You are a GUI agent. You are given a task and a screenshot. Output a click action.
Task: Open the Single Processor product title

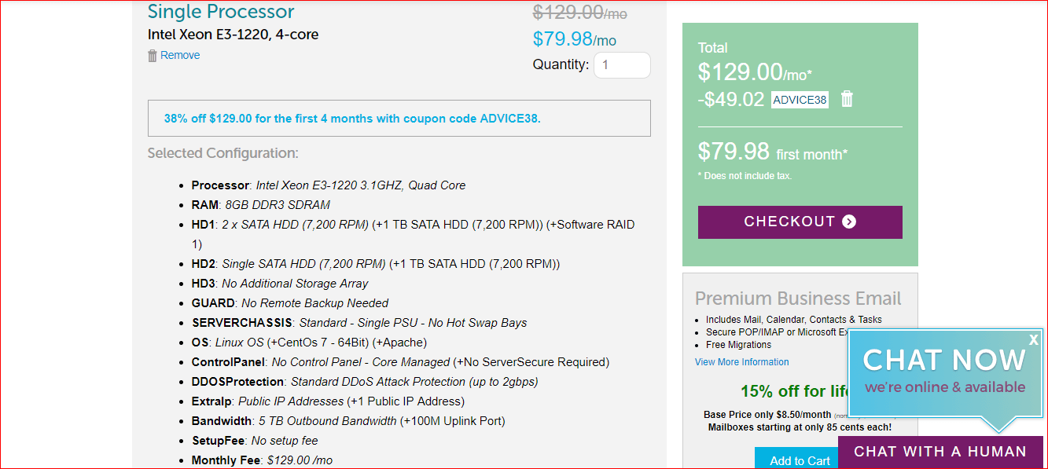(221, 12)
